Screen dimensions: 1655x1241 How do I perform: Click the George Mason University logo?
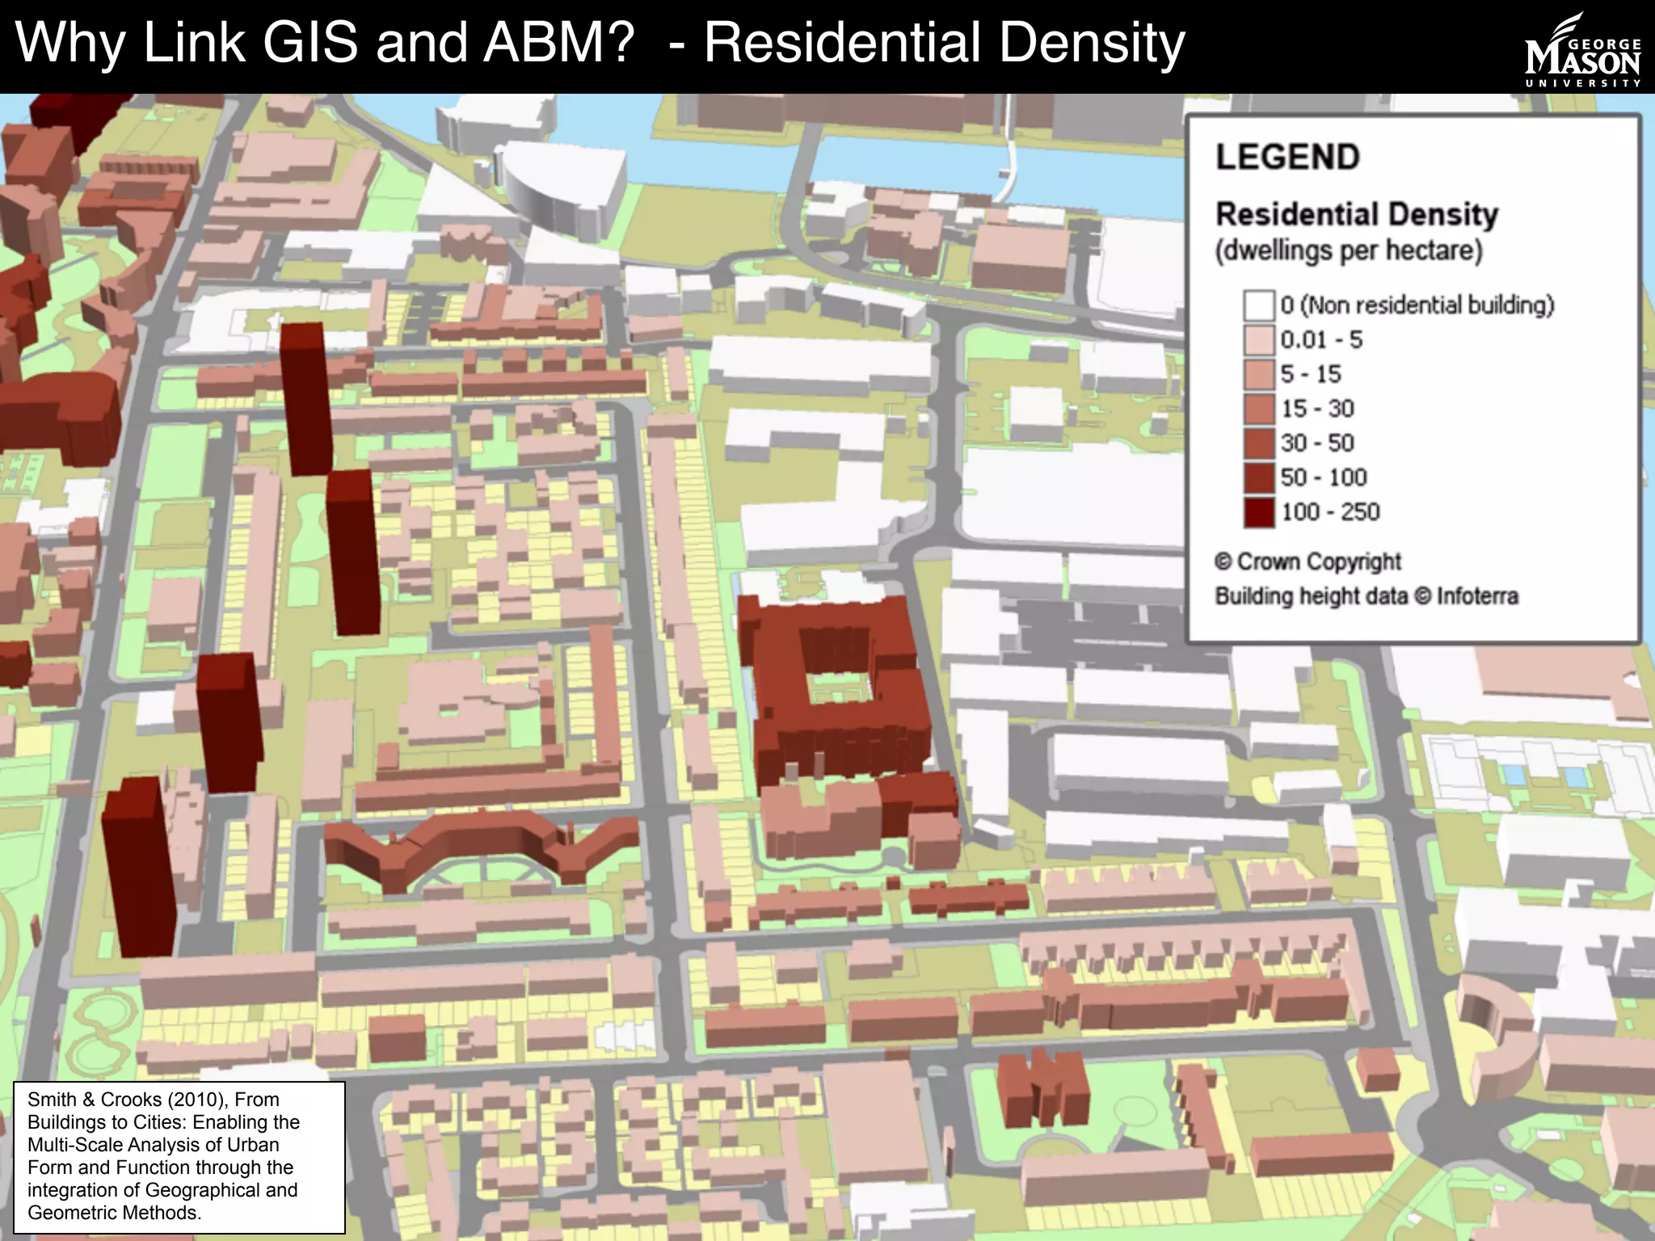pyautogui.click(x=1583, y=55)
